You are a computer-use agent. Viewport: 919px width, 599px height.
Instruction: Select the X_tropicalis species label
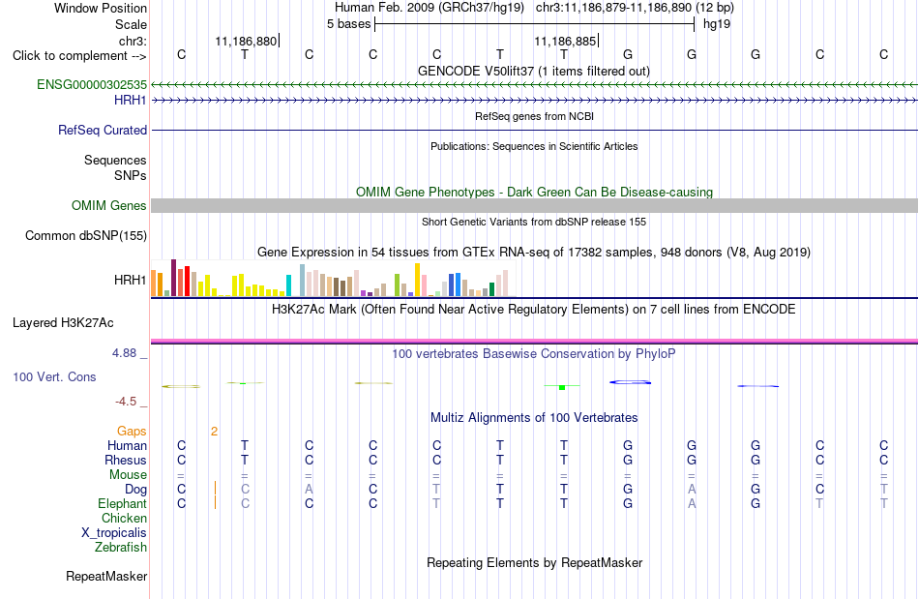pos(114,533)
